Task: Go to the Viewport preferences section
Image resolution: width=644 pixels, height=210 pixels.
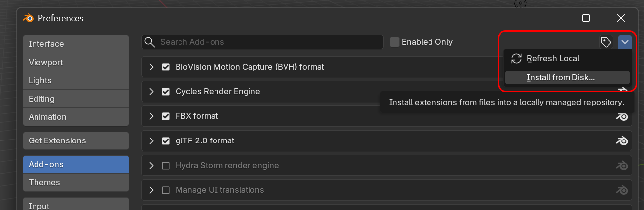Action: tap(75, 63)
